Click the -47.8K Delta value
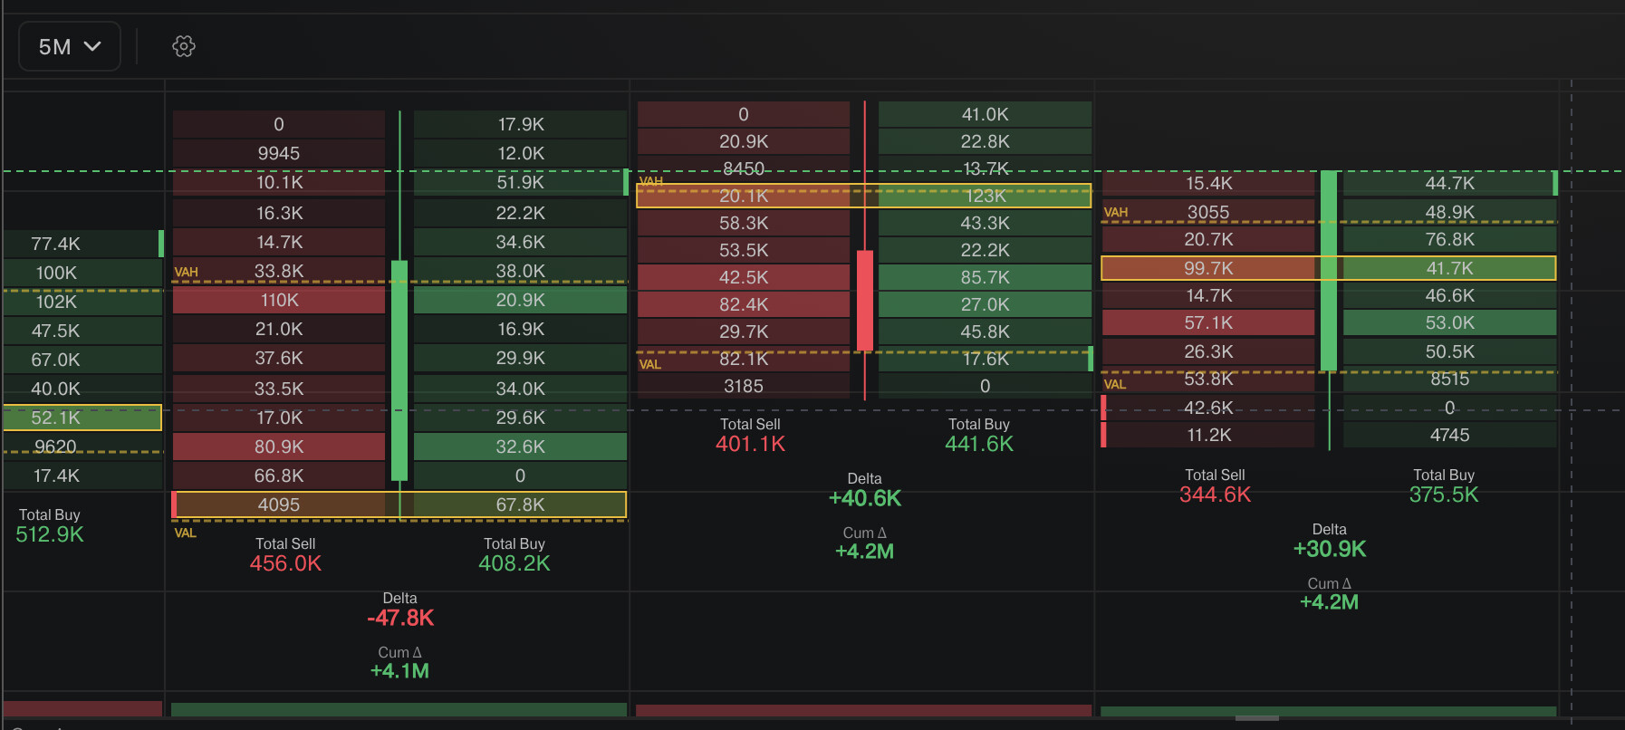1625x730 pixels. click(x=400, y=618)
